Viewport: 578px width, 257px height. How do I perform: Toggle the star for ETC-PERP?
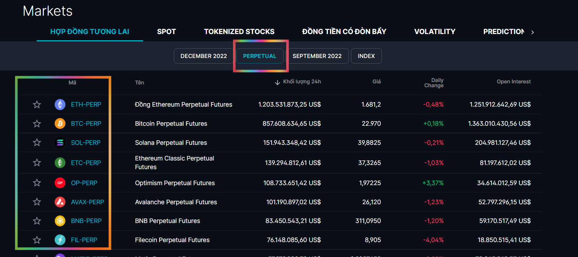pos(37,163)
